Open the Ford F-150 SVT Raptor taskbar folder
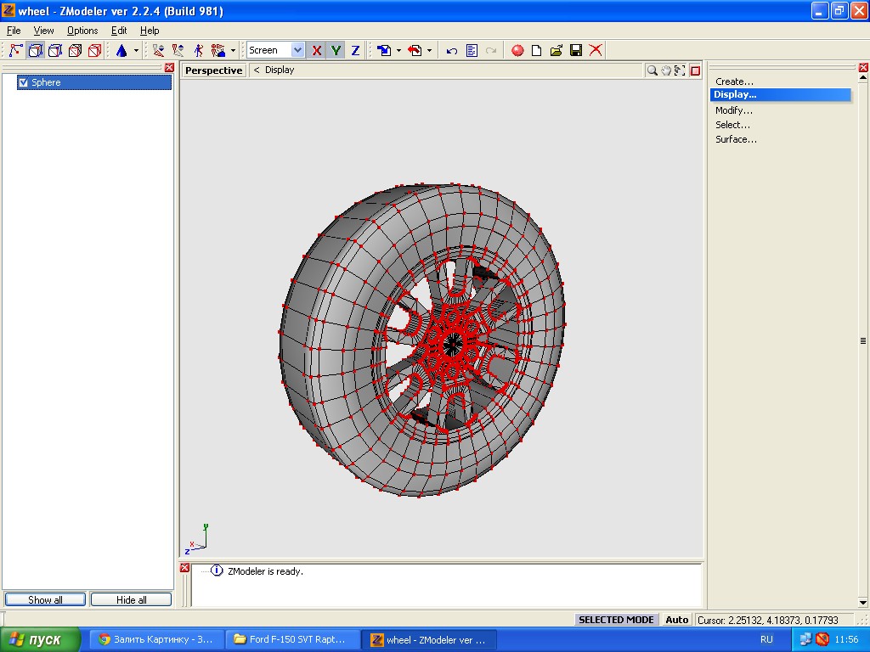The width and height of the screenshot is (870, 652). (x=291, y=639)
